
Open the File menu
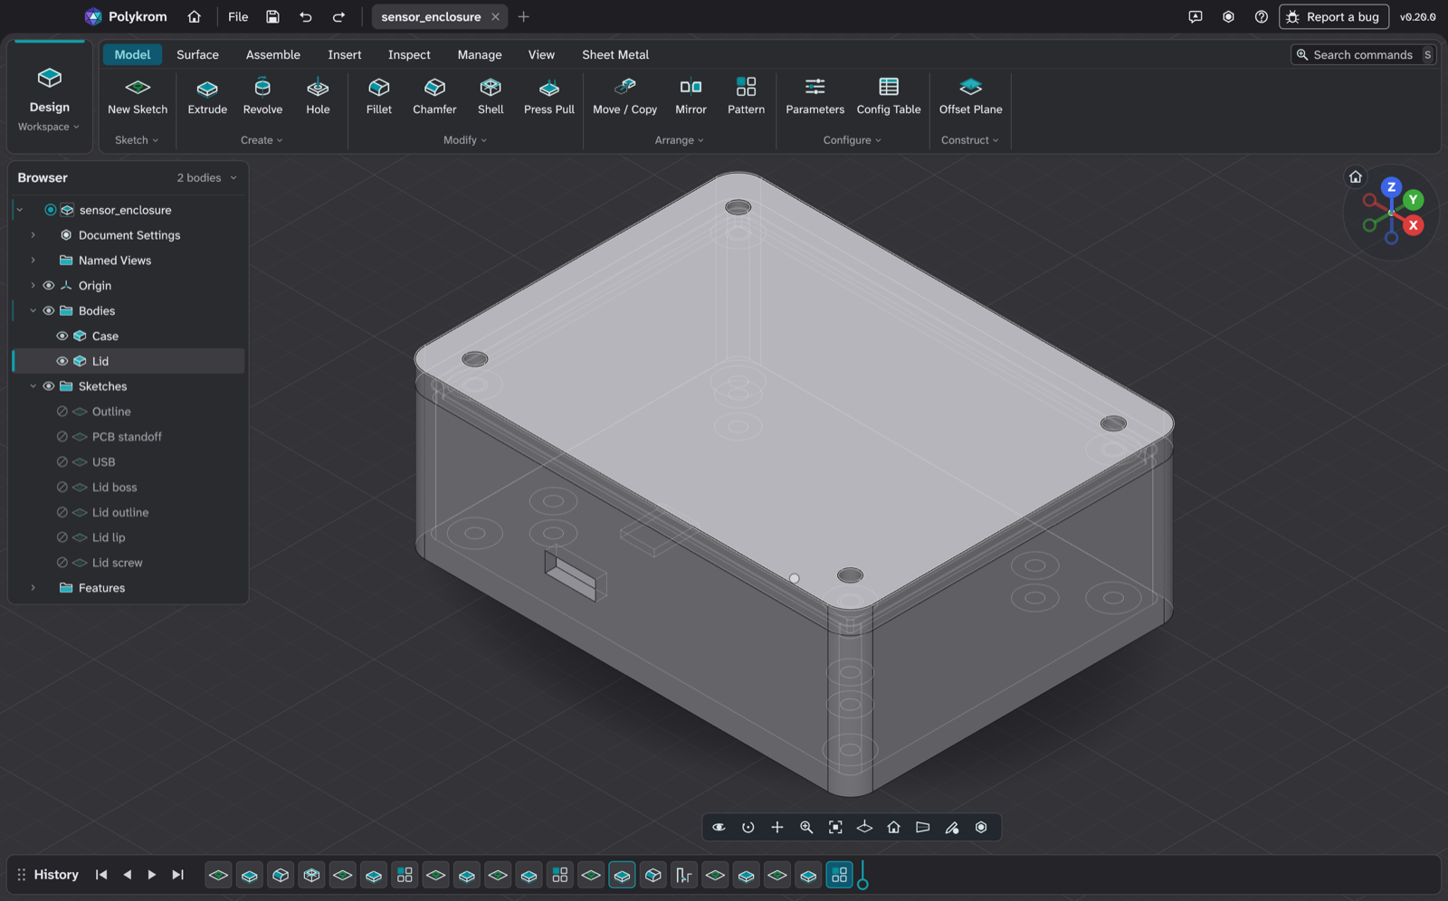[x=238, y=16]
